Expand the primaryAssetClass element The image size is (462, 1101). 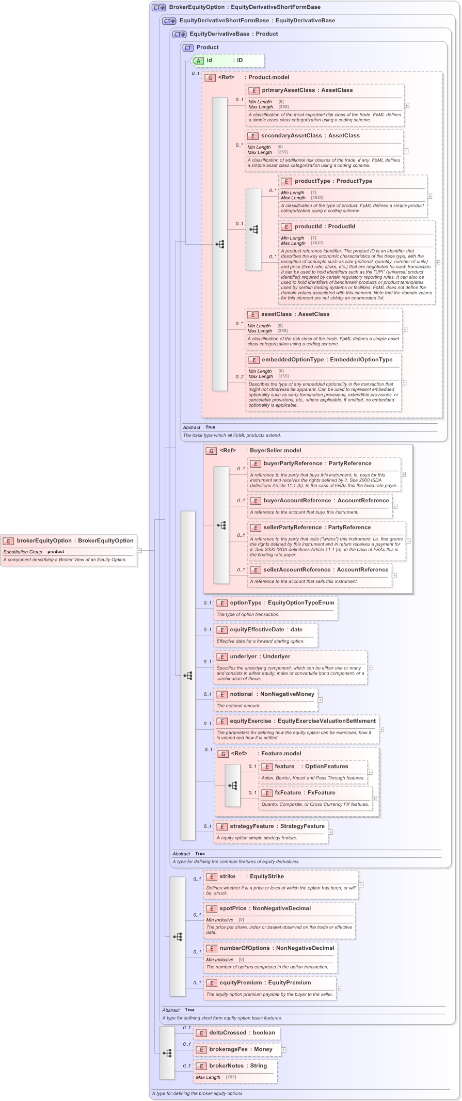point(407,105)
